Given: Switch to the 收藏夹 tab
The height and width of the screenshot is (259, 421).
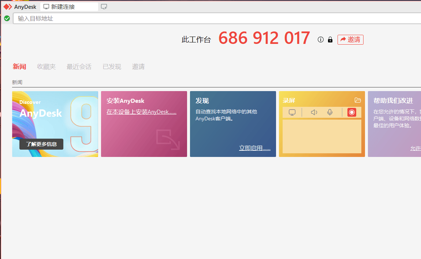Looking at the screenshot, I should [46, 67].
